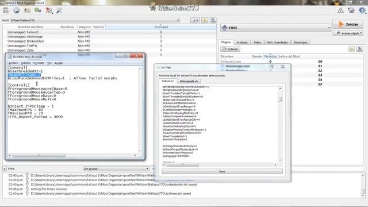
Task: Open Settings wrench and screwdriver icon
Action: coord(59,10)
